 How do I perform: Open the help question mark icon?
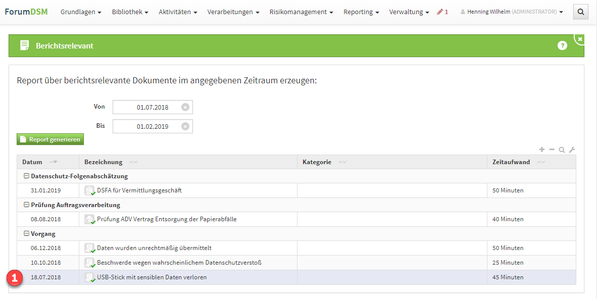[x=562, y=45]
